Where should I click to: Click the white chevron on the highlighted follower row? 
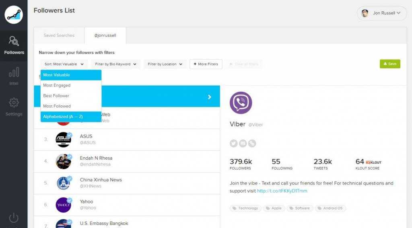click(x=209, y=97)
